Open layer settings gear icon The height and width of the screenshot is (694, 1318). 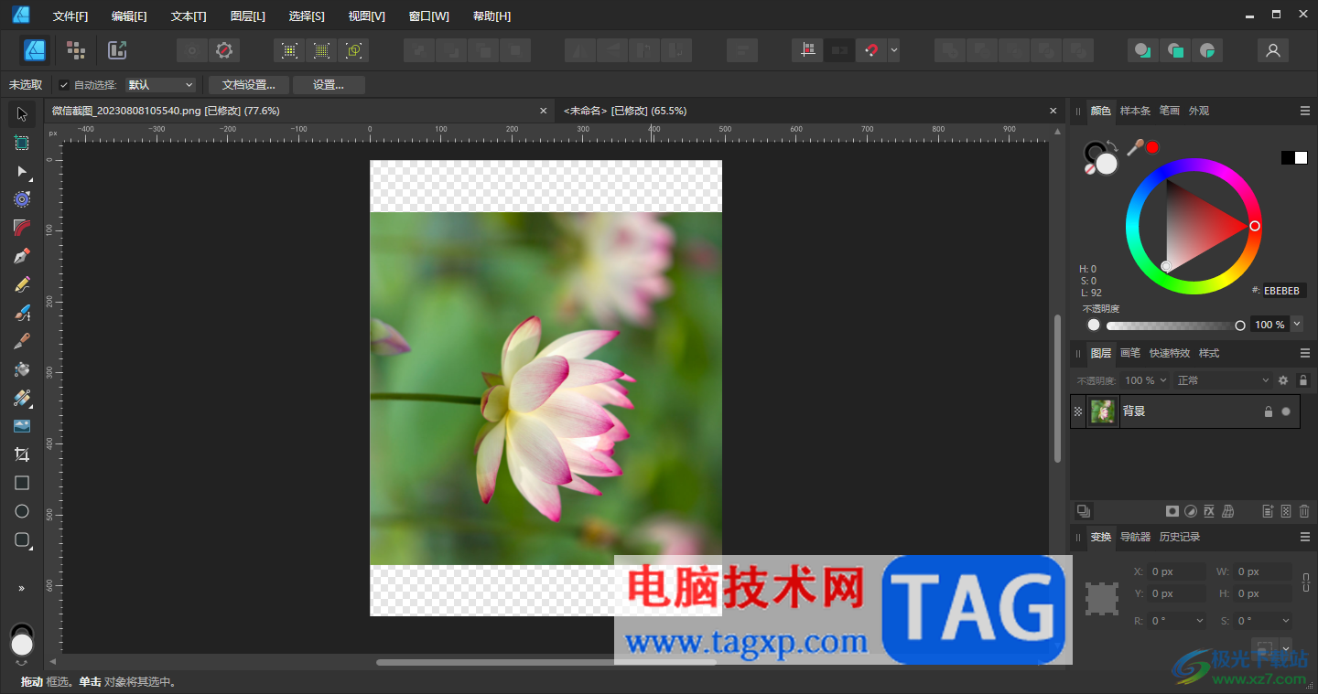tap(1283, 380)
